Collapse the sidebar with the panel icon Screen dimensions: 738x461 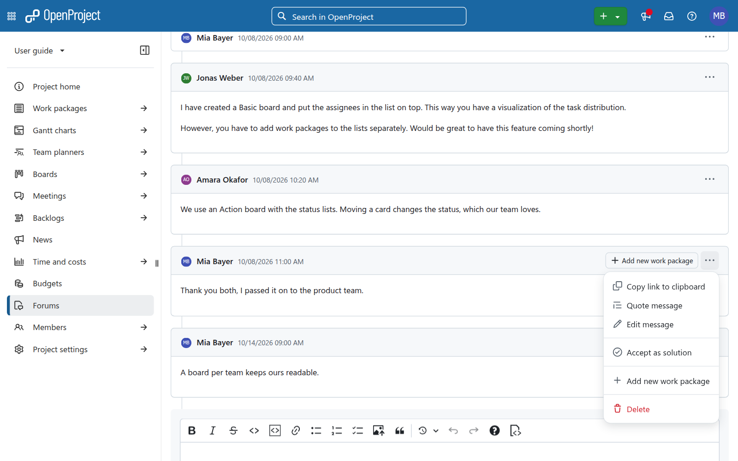coord(145,50)
